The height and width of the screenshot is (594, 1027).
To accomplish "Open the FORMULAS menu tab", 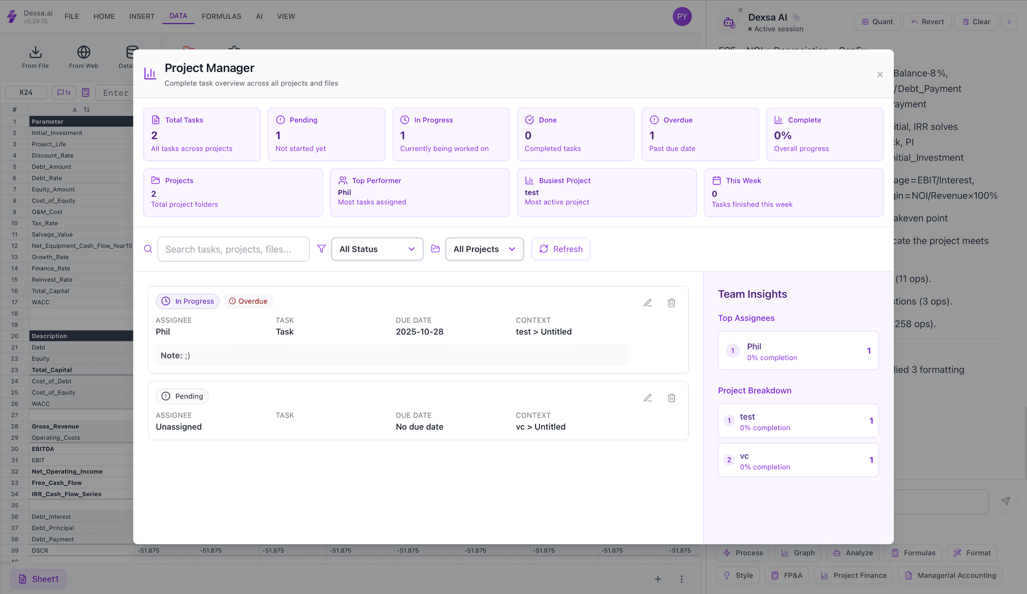I will click(x=221, y=16).
